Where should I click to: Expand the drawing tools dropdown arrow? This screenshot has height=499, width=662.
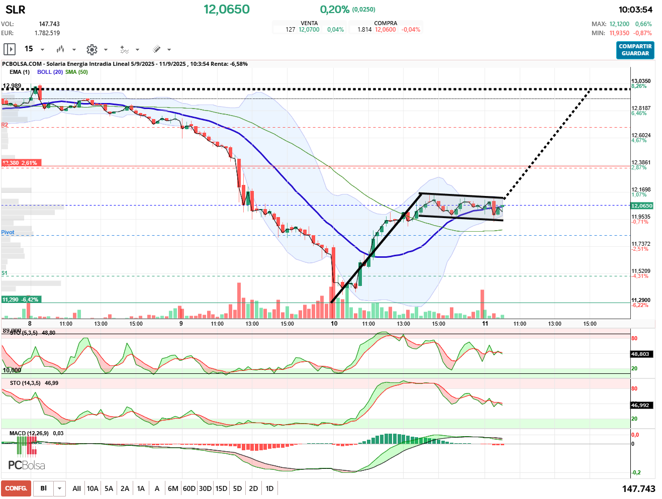point(169,50)
